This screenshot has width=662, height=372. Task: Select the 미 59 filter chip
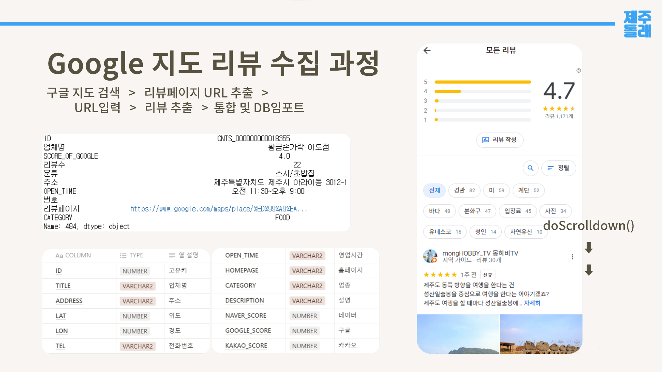(x=496, y=190)
